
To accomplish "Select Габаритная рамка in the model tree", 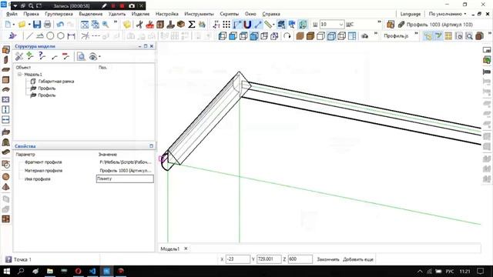I will pyautogui.click(x=56, y=82).
